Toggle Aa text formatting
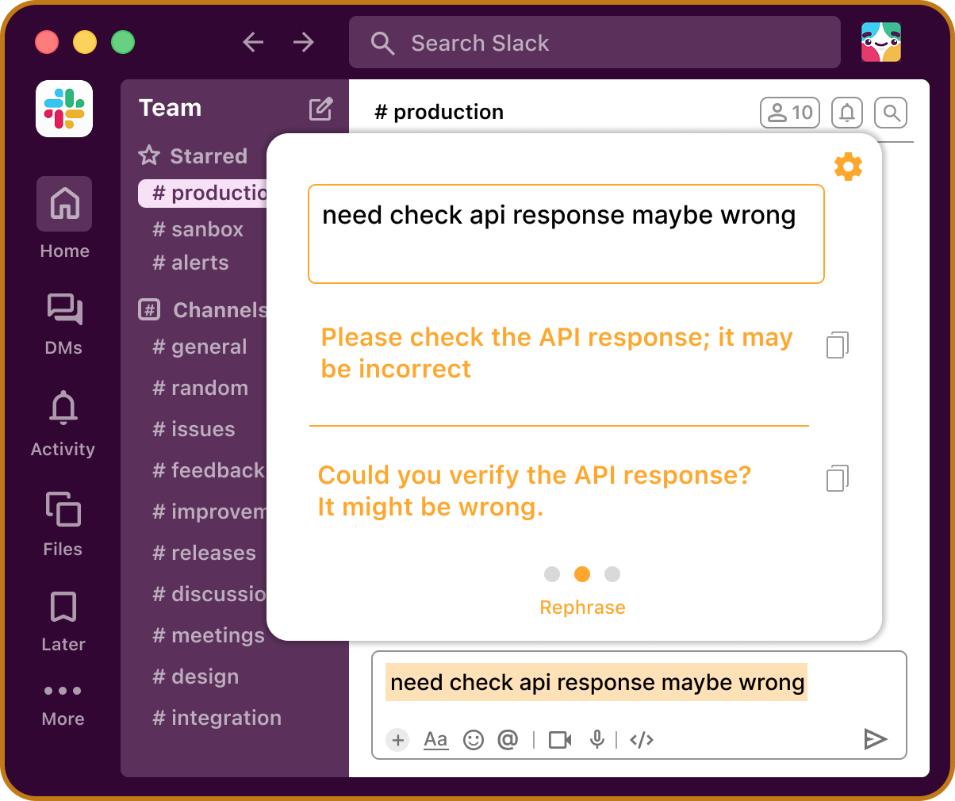 [435, 740]
